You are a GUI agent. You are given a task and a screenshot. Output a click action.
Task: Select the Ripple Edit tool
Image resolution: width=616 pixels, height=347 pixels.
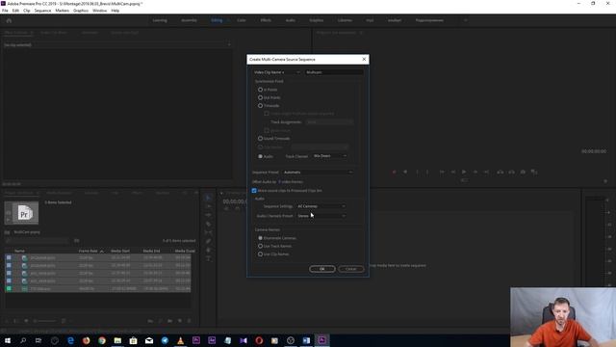click(208, 215)
